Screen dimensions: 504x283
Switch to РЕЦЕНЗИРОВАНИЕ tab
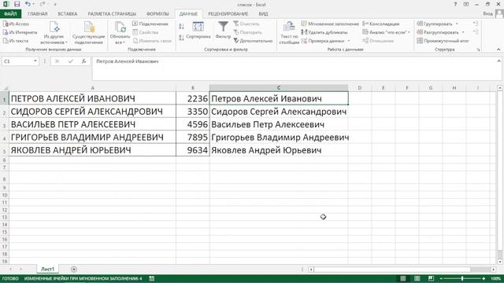pos(228,14)
